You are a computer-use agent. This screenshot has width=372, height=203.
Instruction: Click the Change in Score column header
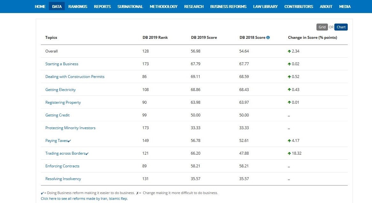[312, 38]
